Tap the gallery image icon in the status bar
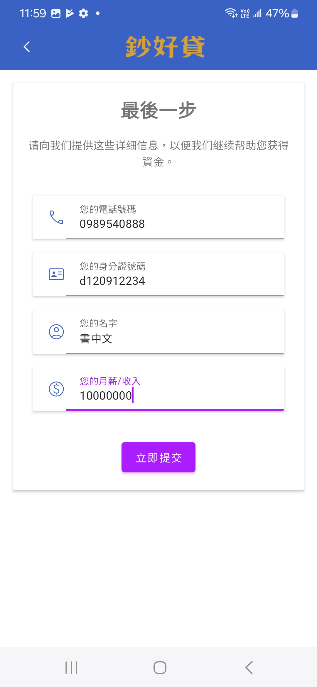317x687 pixels. [56, 13]
